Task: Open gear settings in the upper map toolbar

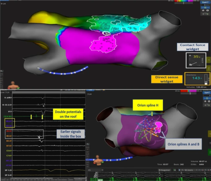Action: tap(208, 10)
